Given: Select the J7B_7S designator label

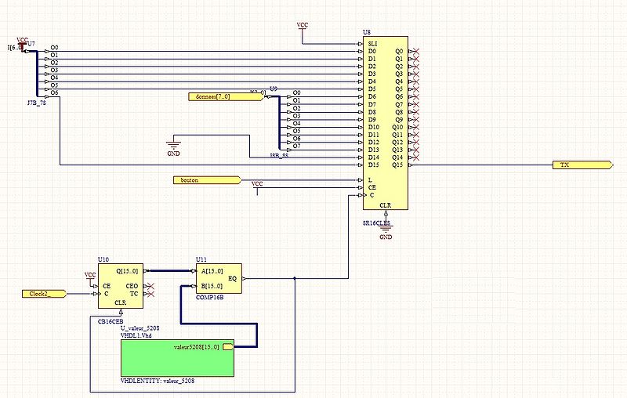Looking at the screenshot, I should point(37,103).
